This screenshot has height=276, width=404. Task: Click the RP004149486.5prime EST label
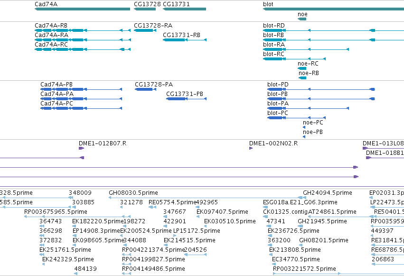tap(153, 269)
